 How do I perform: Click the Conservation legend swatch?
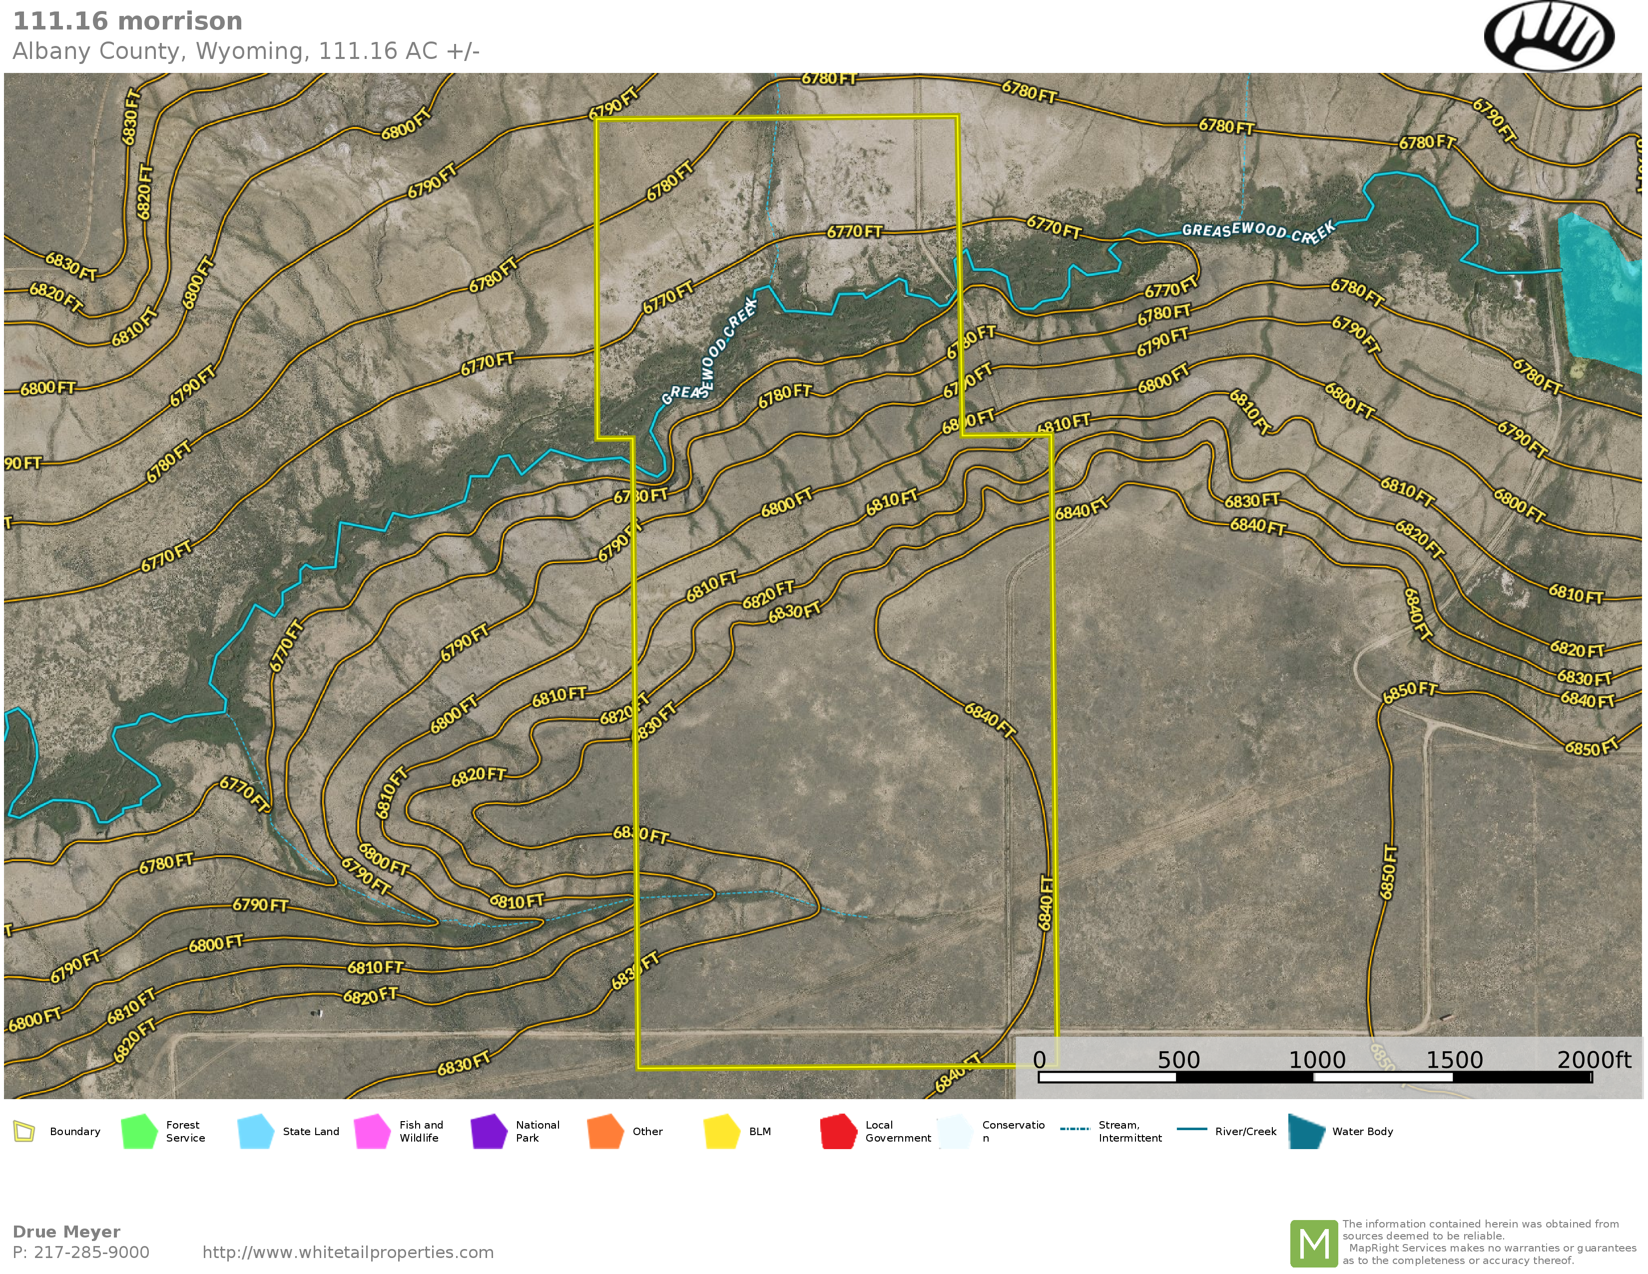coord(955,1131)
